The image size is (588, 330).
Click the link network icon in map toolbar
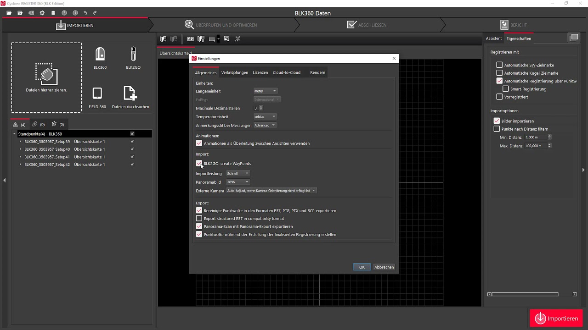[237, 39]
